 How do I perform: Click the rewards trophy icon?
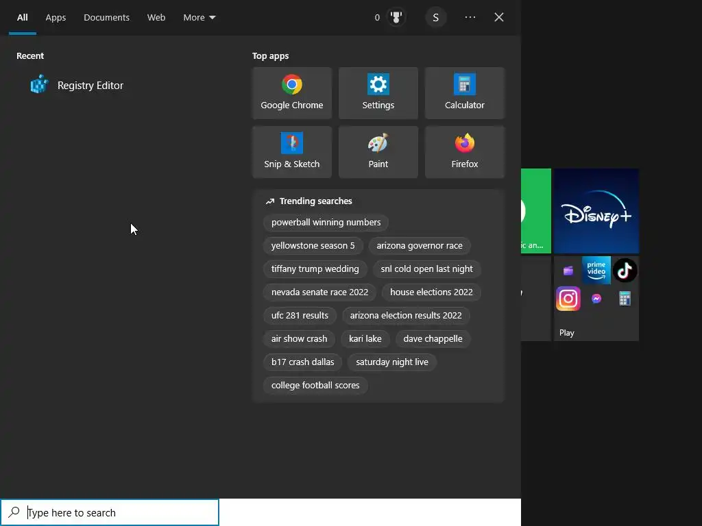(x=396, y=17)
